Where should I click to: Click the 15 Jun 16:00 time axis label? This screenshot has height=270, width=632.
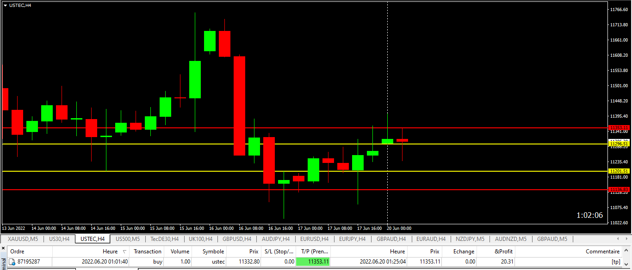tap(192, 228)
